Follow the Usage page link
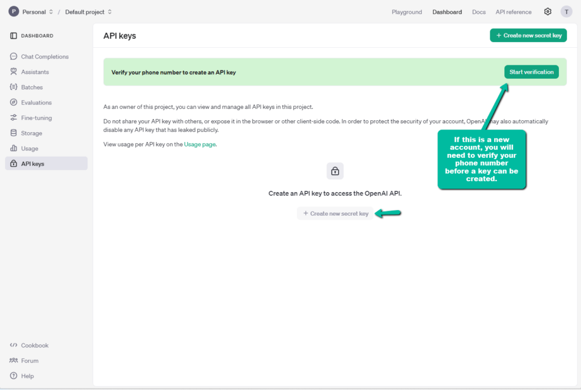This screenshot has height=390, width=581. pos(200,144)
